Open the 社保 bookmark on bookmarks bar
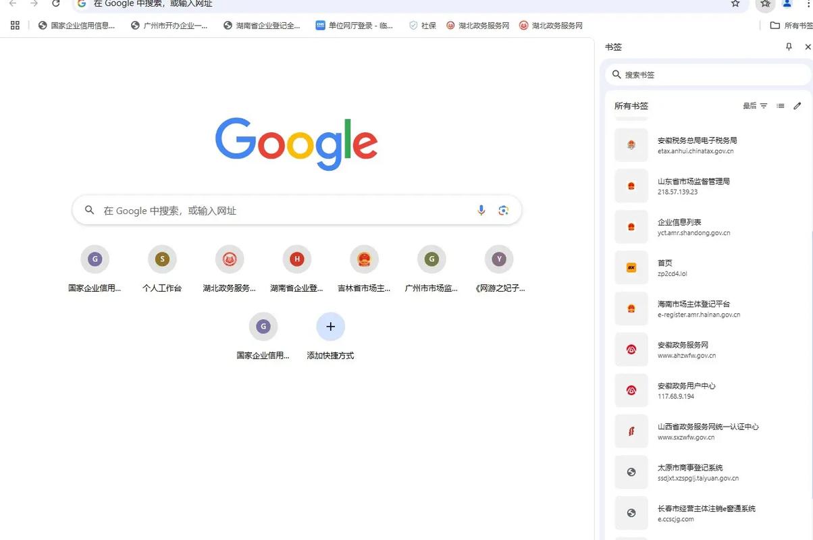The width and height of the screenshot is (813, 540). click(x=423, y=26)
